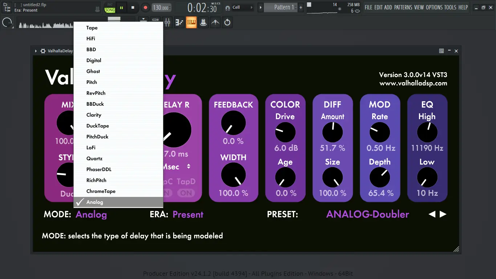
Task: Click the WIDTH knob
Action: click(233, 175)
